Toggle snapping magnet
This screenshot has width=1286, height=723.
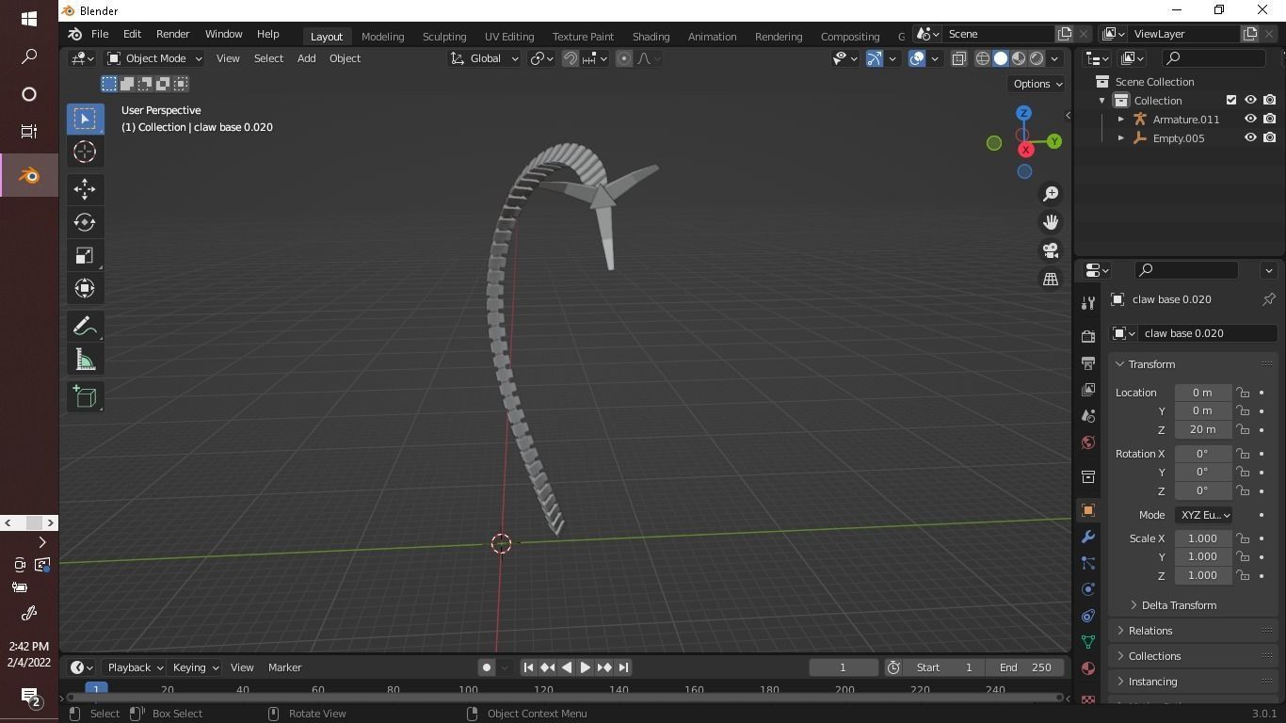point(570,58)
